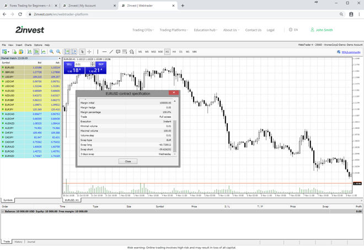364x250 pixels.
Task: Select the text label tool
Action: click(x=118, y=52)
